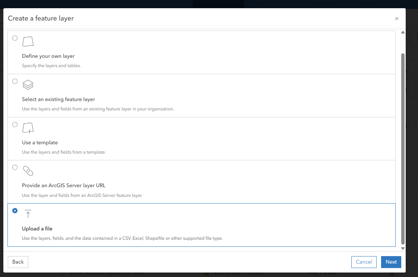Click the chain link URL icon
This screenshot has width=418, height=277.
pos(28,171)
